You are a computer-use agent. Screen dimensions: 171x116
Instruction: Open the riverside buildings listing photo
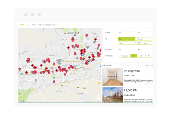tap(113, 95)
